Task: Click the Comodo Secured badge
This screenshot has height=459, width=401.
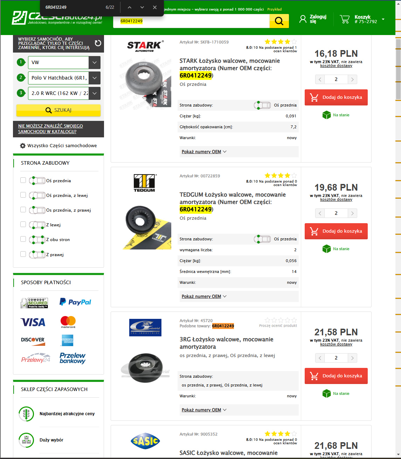Action: (x=34, y=303)
